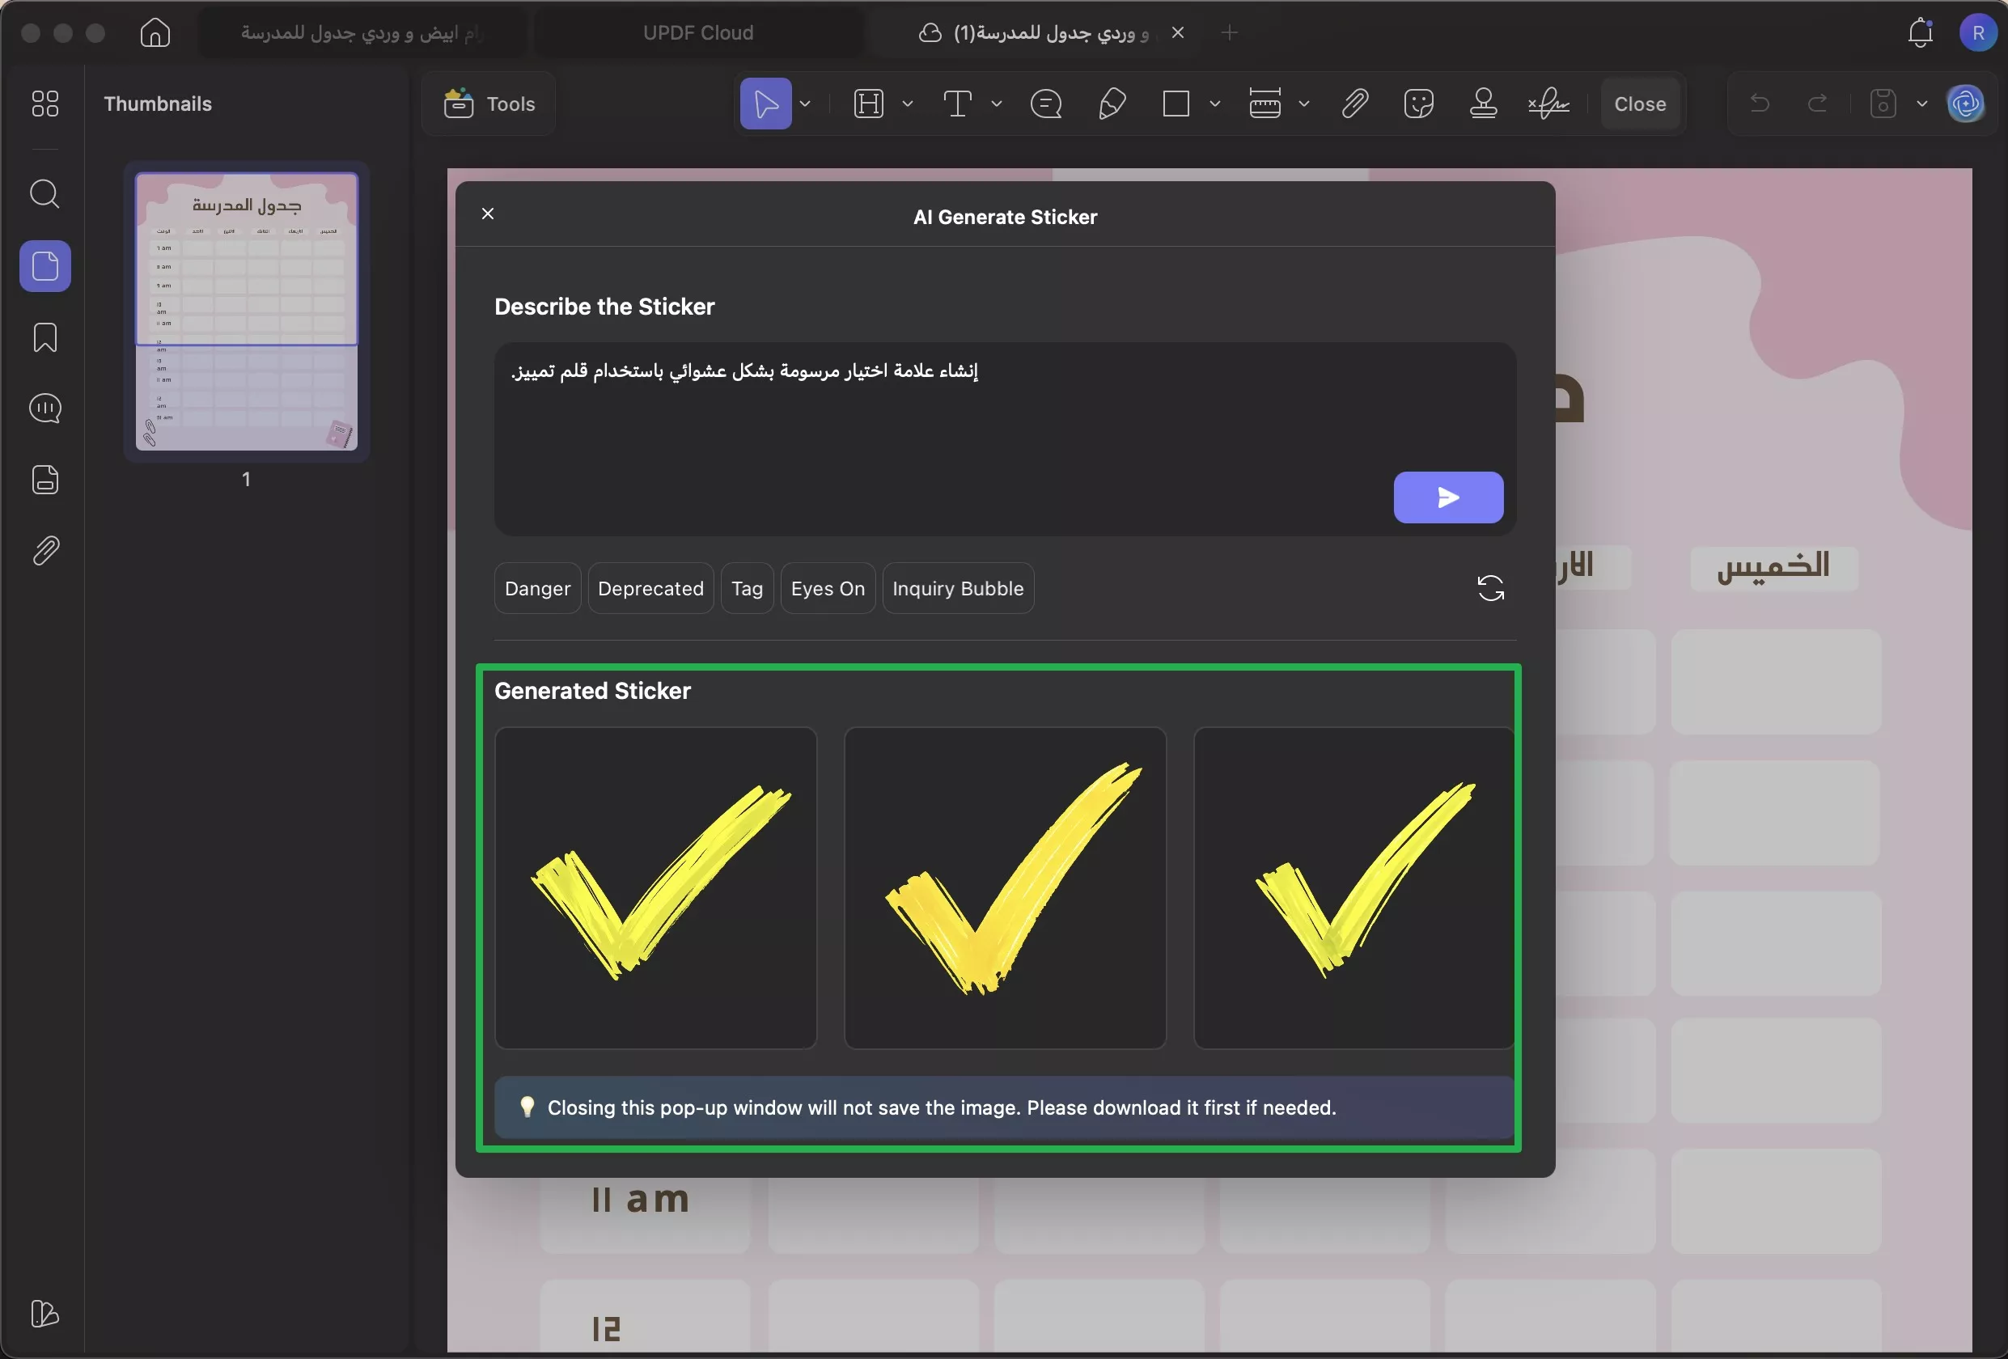Refresh the suggested sticker prompts
2008x1359 pixels.
click(1489, 588)
